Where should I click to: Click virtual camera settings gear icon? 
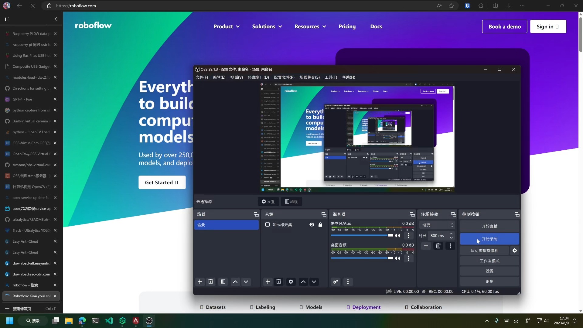tap(515, 251)
